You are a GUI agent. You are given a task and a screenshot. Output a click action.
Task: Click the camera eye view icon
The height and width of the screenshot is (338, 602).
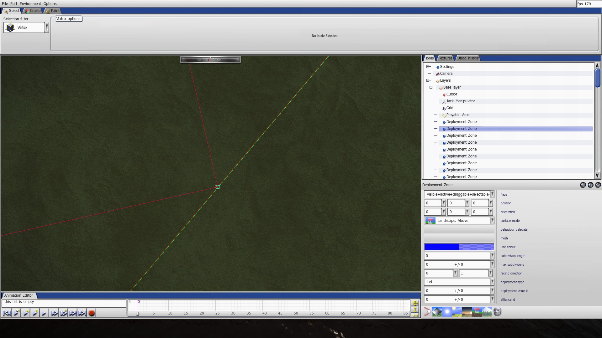pyautogui.click(x=427, y=312)
